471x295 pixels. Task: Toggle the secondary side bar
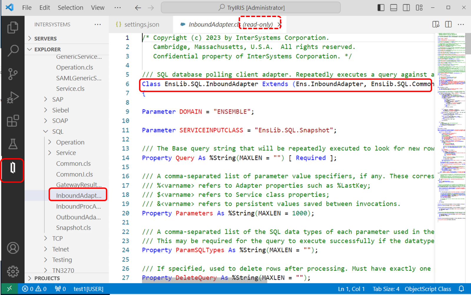(406, 8)
